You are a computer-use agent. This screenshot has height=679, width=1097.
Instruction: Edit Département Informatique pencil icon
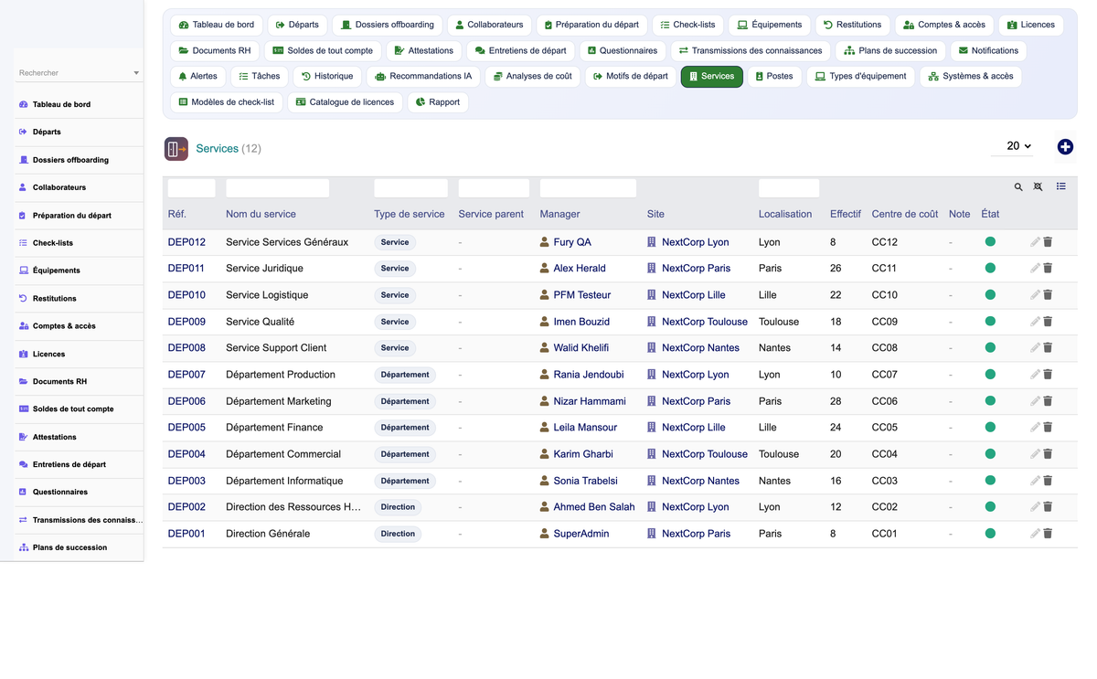[x=1035, y=481]
